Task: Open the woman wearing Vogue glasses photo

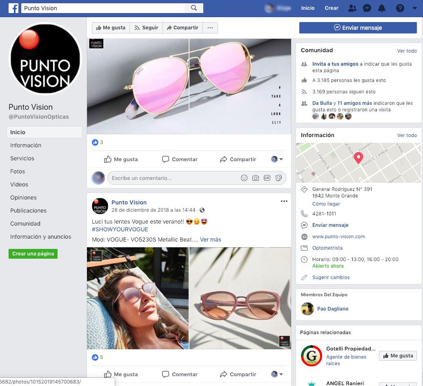Action: click(138, 298)
